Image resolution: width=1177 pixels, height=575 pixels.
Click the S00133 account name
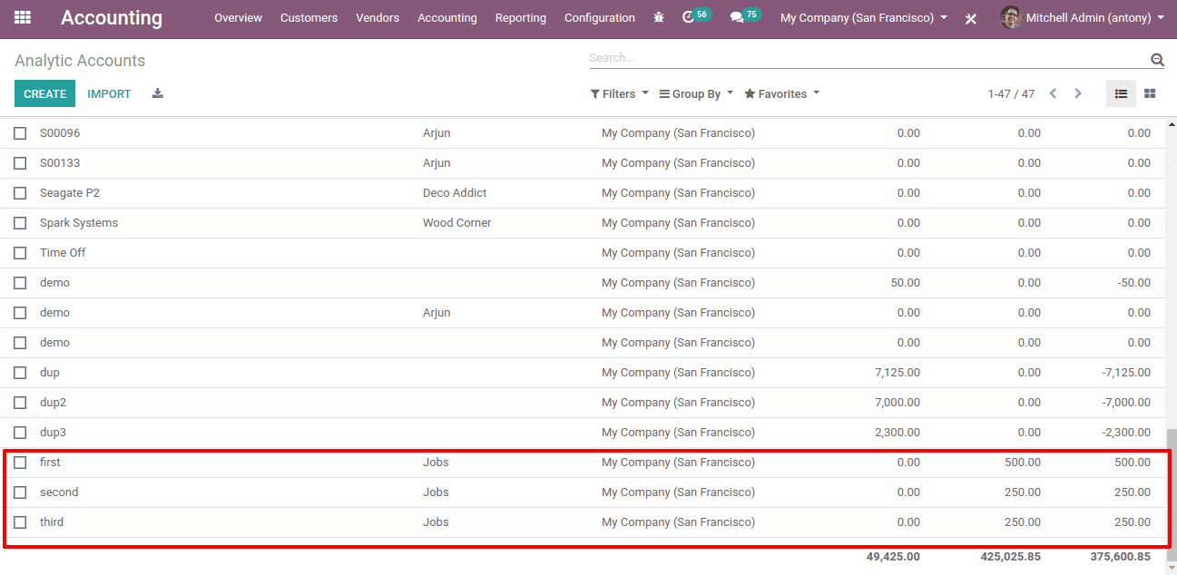60,163
